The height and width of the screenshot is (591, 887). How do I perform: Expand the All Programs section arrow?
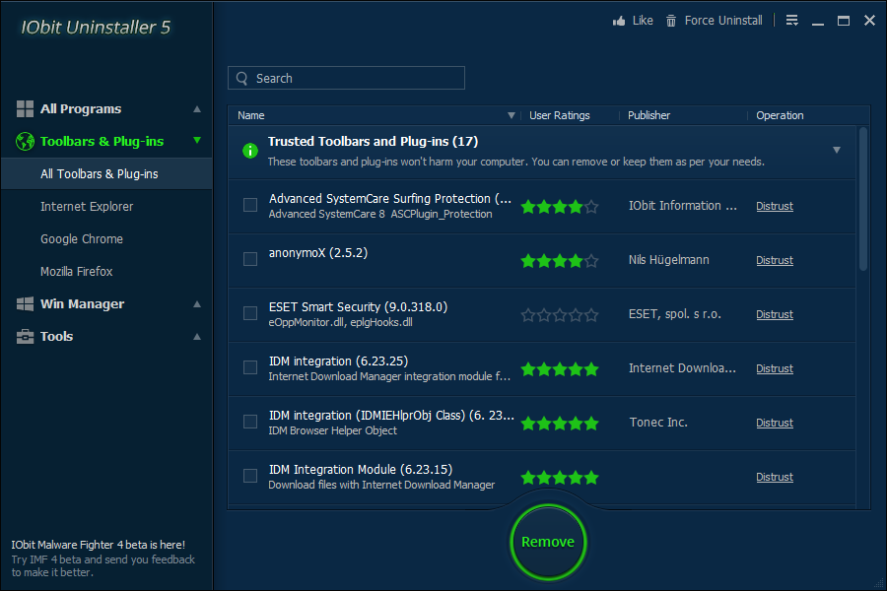coord(197,109)
